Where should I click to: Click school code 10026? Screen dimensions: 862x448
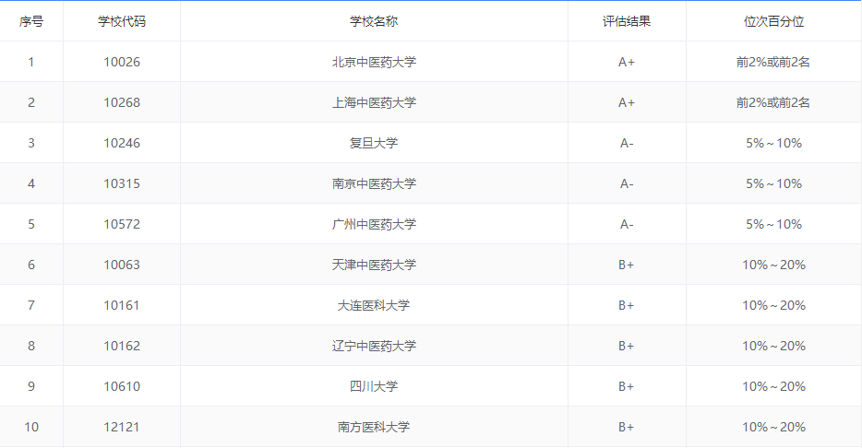pyautogui.click(x=121, y=62)
